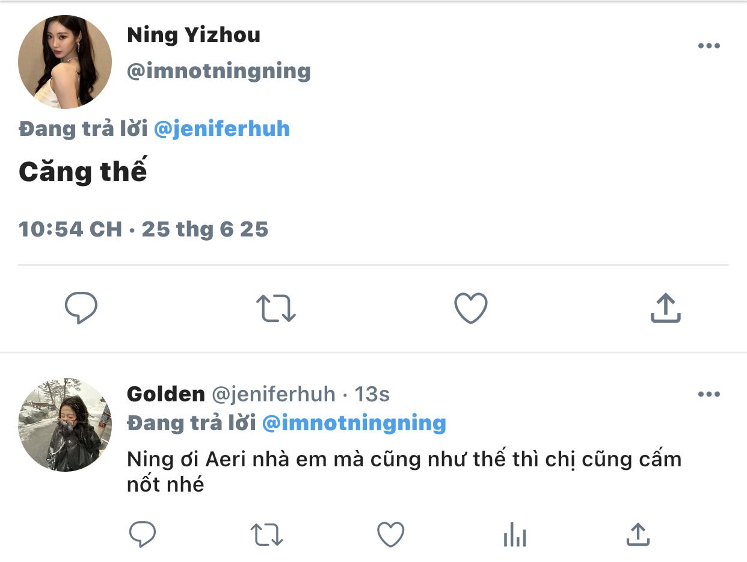Reply to Ning Yizhou's main tweet

pos(81,308)
